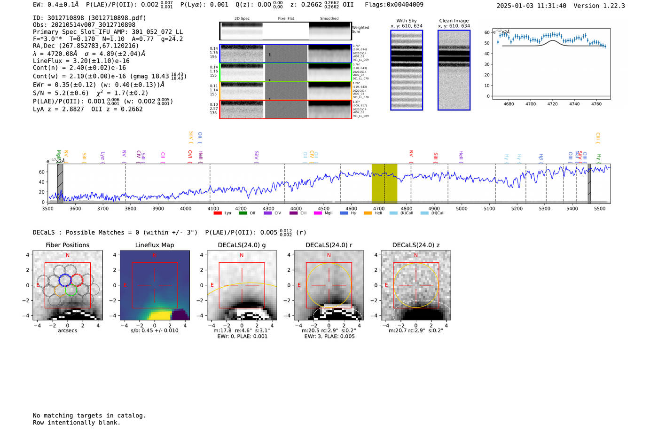
Task: Click the blue dashed fiber circle
Action: [65, 280]
